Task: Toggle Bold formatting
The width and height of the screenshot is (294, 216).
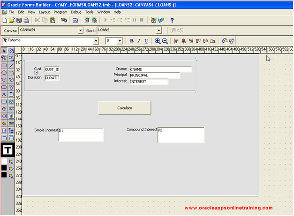Action: [132, 41]
